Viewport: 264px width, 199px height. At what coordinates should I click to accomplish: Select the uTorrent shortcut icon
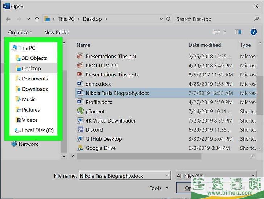click(x=81, y=111)
